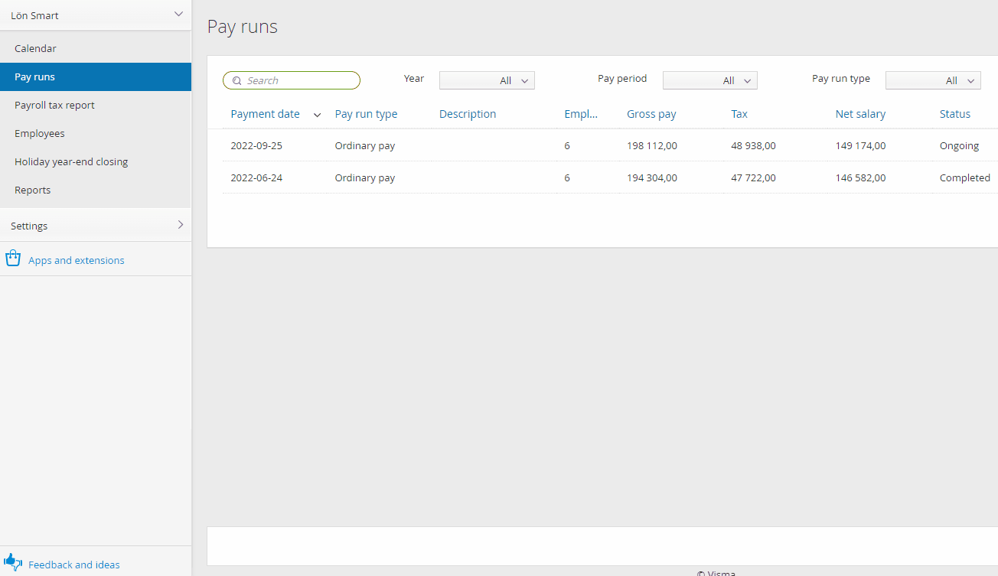Viewport: 998px width, 576px height.
Task: Navigate to Reports in the sidebar
Action: (x=32, y=190)
